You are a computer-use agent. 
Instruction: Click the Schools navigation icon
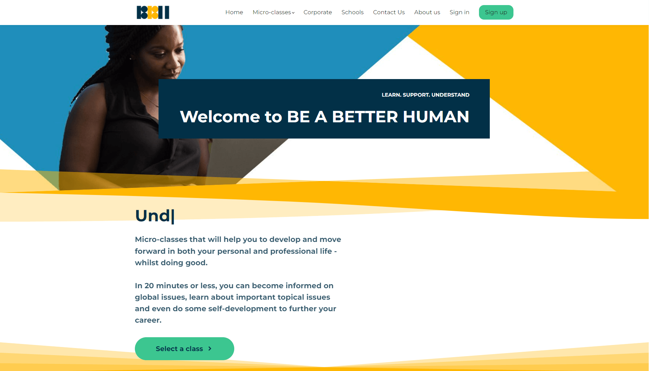point(352,12)
